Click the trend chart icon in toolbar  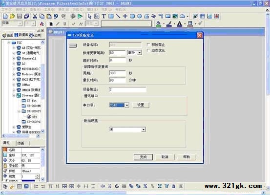point(209,16)
